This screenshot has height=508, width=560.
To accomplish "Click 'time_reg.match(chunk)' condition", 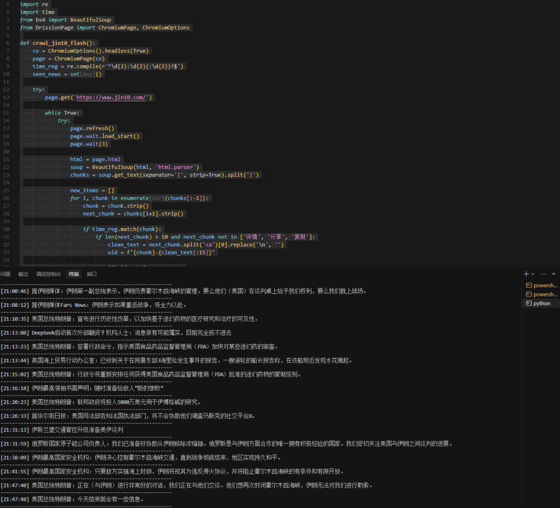I will pyautogui.click(x=125, y=229).
